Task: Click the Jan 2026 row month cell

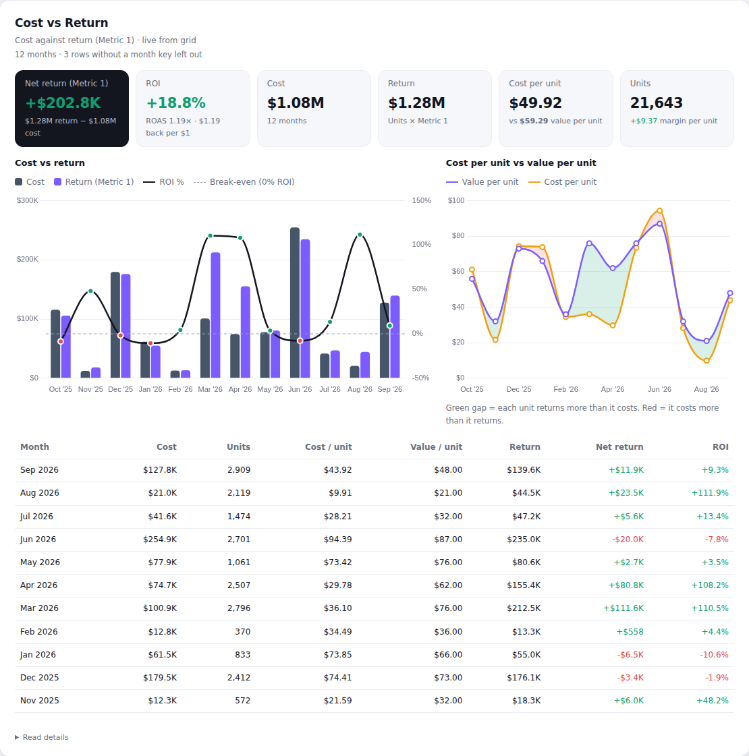Action: point(38,655)
